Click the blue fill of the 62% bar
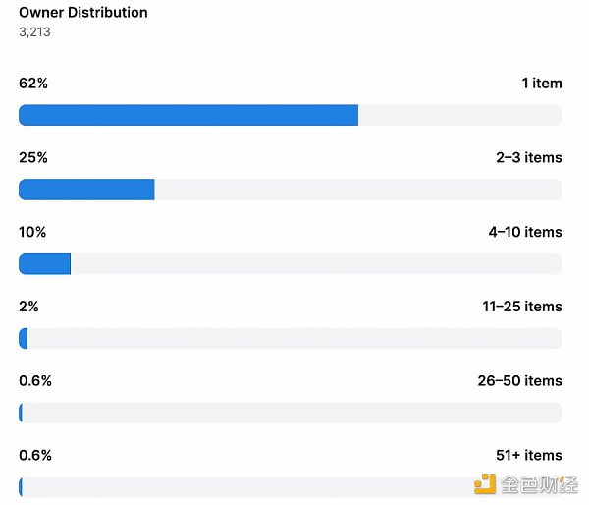Screen dimensions: 589x505 coord(187,115)
